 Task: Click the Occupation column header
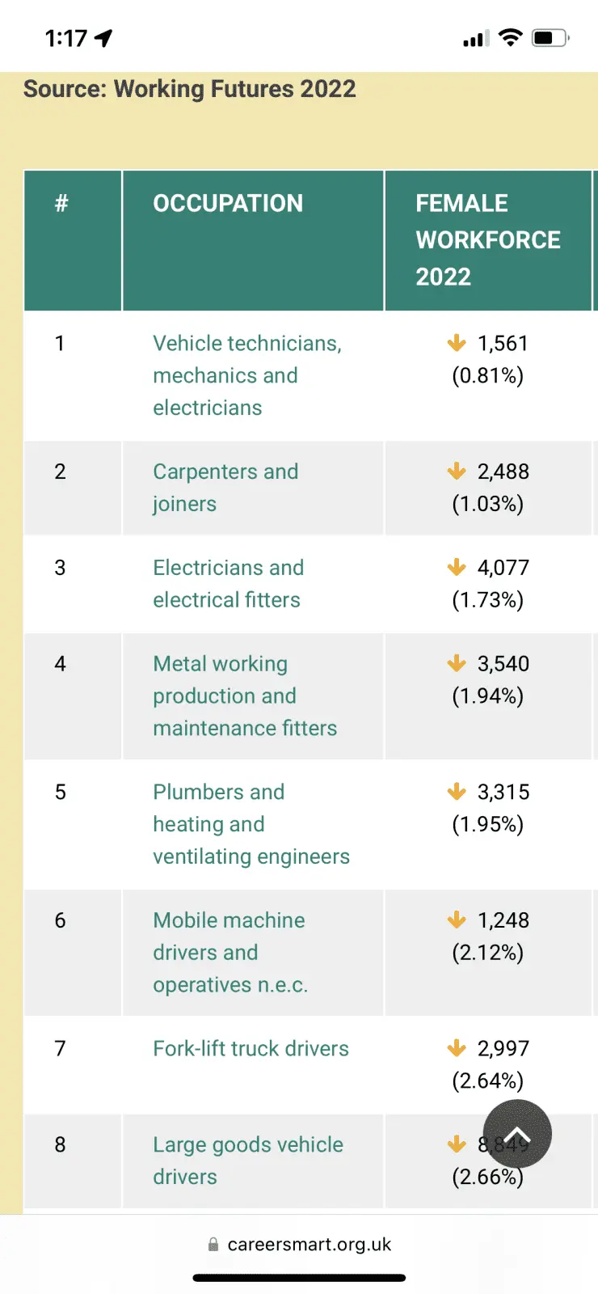click(x=228, y=204)
